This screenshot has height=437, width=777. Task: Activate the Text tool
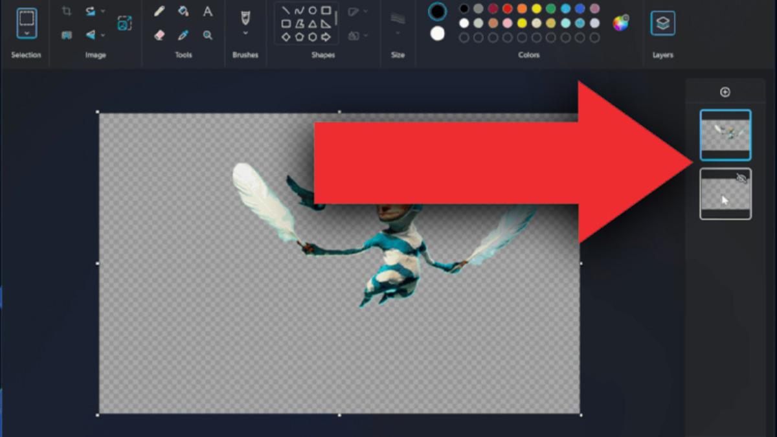click(207, 11)
